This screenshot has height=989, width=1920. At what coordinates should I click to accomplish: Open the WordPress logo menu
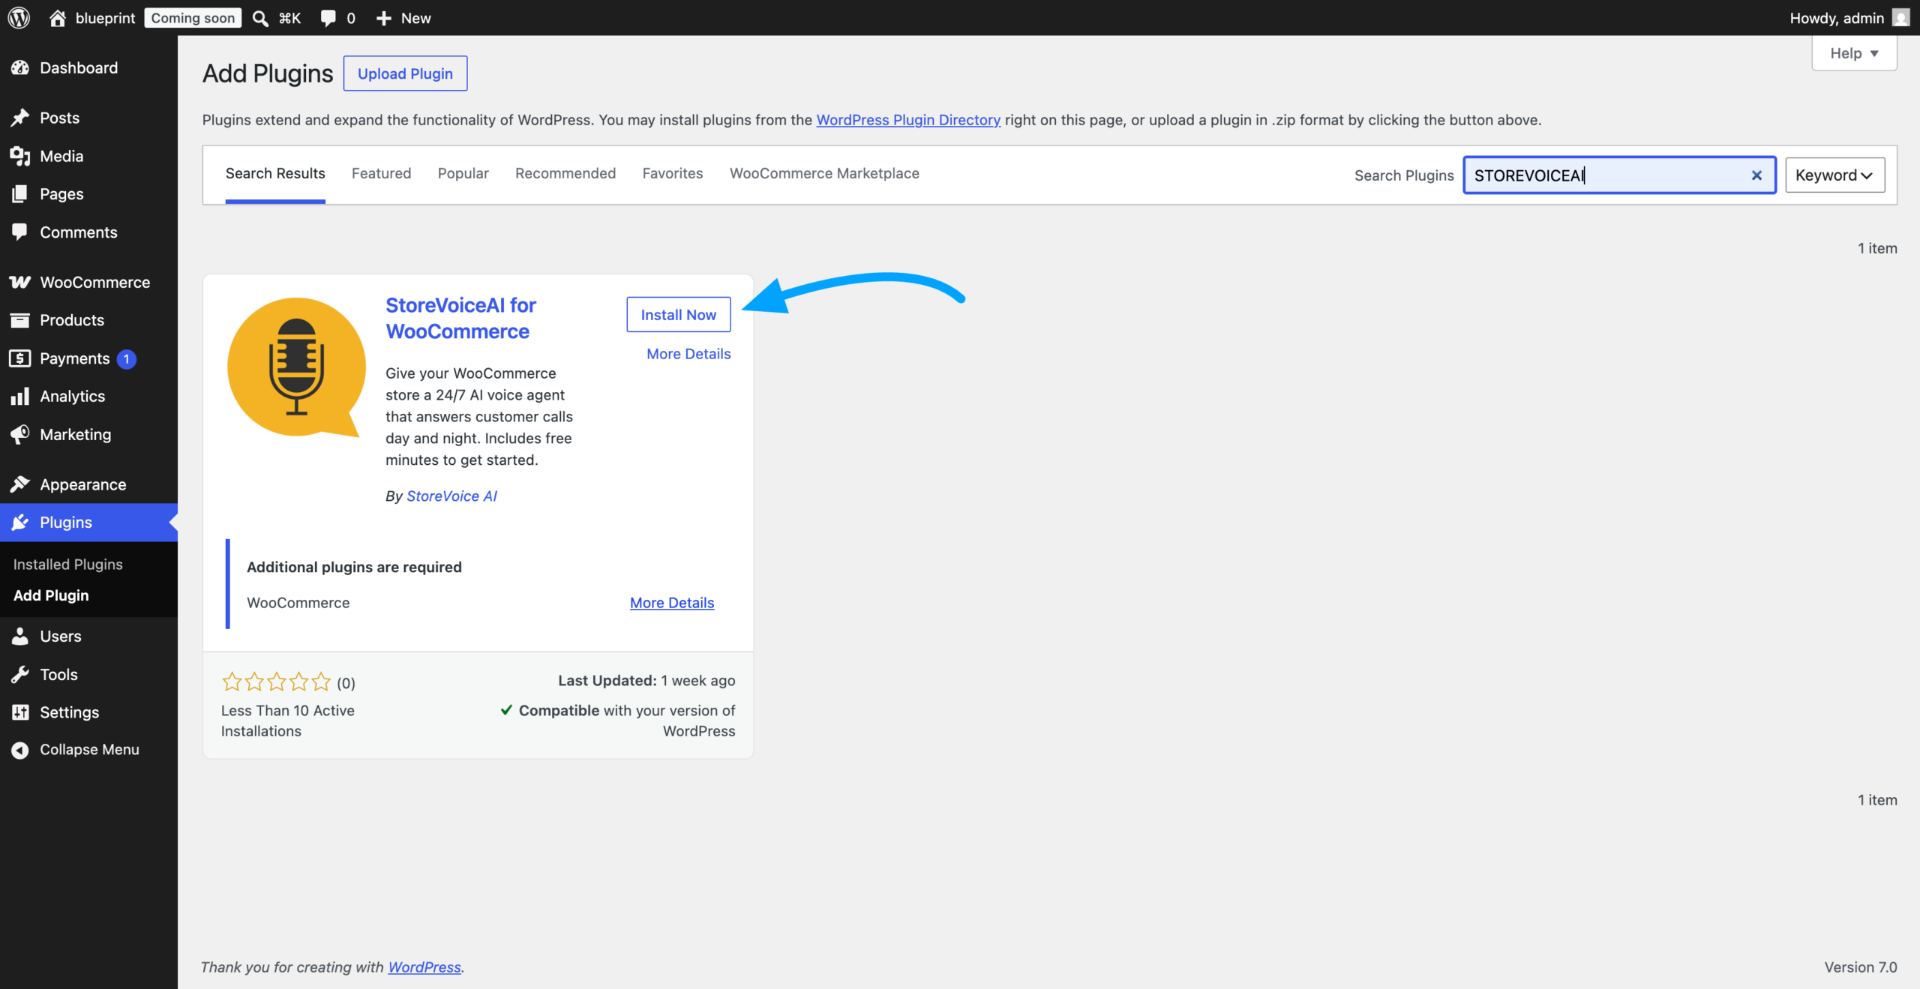(x=19, y=18)
